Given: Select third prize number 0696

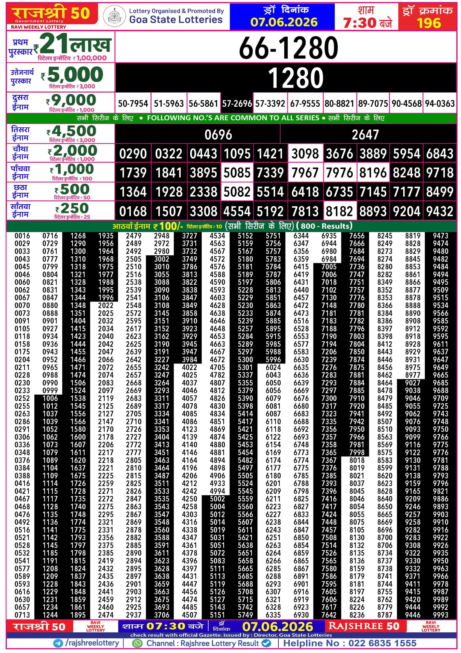Looking at the screenshot, I should [x=218, y=135].
